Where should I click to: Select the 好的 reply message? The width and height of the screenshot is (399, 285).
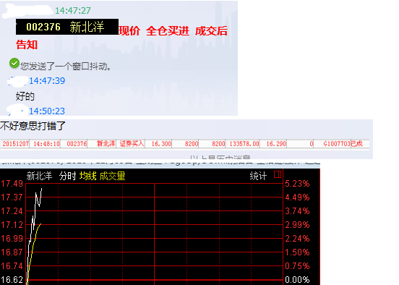25,96
